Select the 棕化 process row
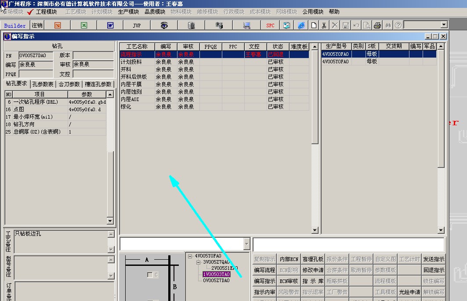 click(x=214, y=107)
